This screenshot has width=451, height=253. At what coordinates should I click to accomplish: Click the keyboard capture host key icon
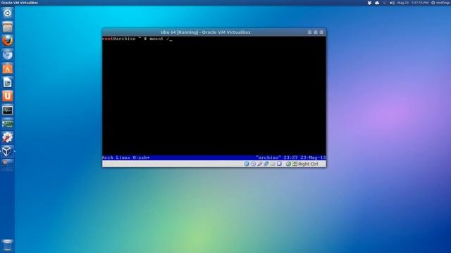(295, 164)
